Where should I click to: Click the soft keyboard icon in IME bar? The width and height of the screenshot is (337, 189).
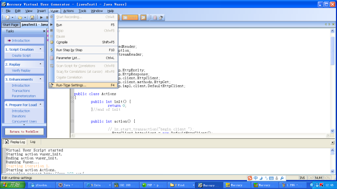(271, 178)
